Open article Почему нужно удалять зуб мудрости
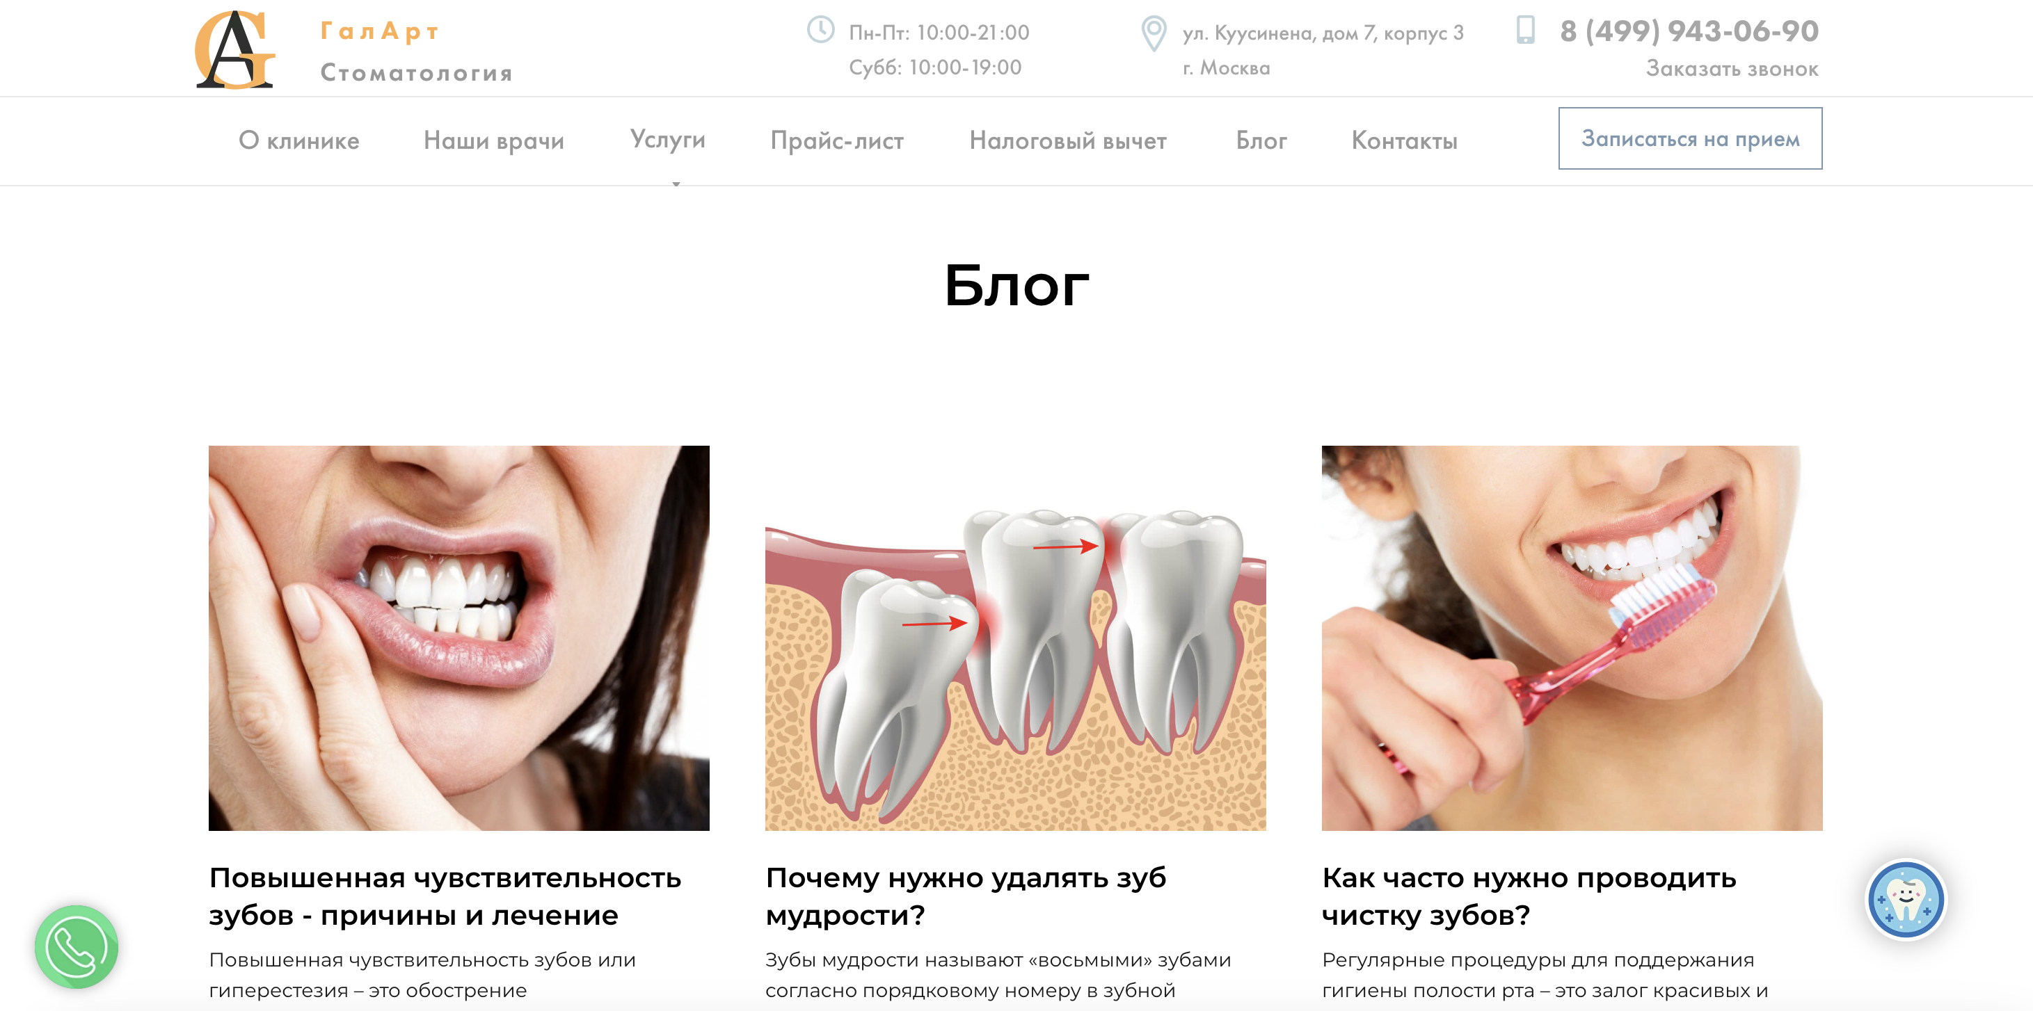Image resolution: width=2033 pixels, height=1011 pixels. [x=966, y=896]
